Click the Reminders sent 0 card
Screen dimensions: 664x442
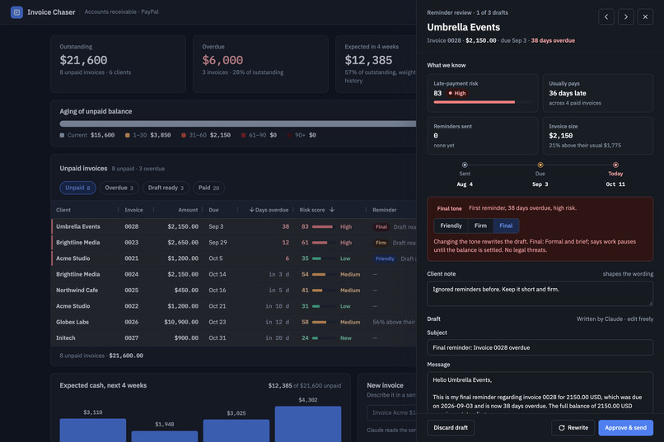coord(482,136)
